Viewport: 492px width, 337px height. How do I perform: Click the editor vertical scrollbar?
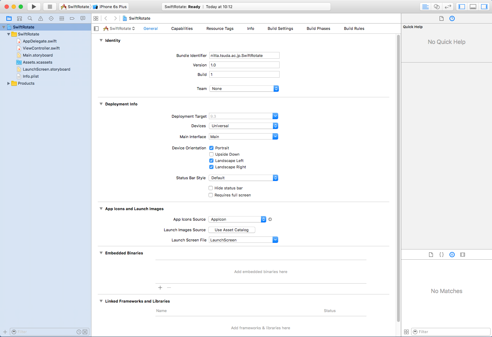pos(398,176)
